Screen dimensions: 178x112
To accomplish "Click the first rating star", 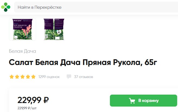I will click(x=12, y=77).
